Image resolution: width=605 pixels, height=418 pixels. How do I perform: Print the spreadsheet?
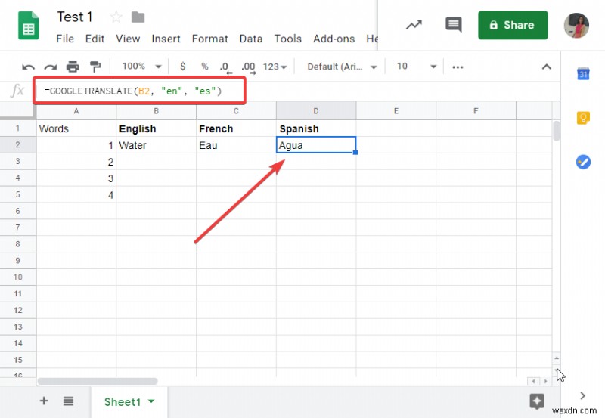(x=73, y=67)
